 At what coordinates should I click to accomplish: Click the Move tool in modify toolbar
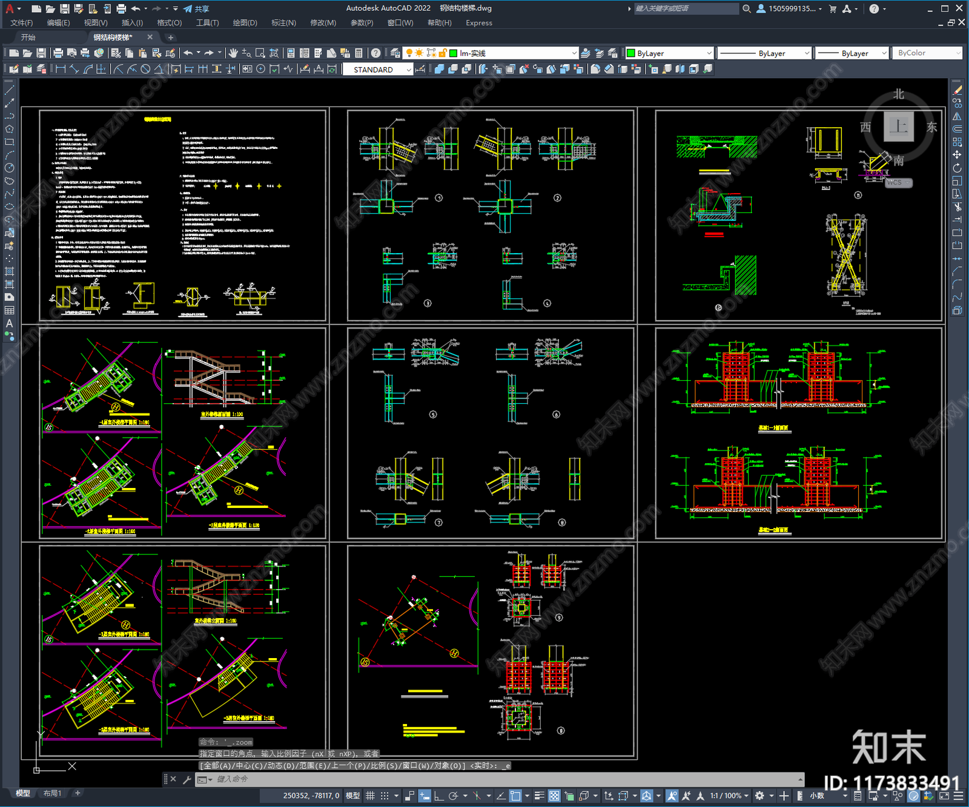pyautogui.click(x=957, y=155)
